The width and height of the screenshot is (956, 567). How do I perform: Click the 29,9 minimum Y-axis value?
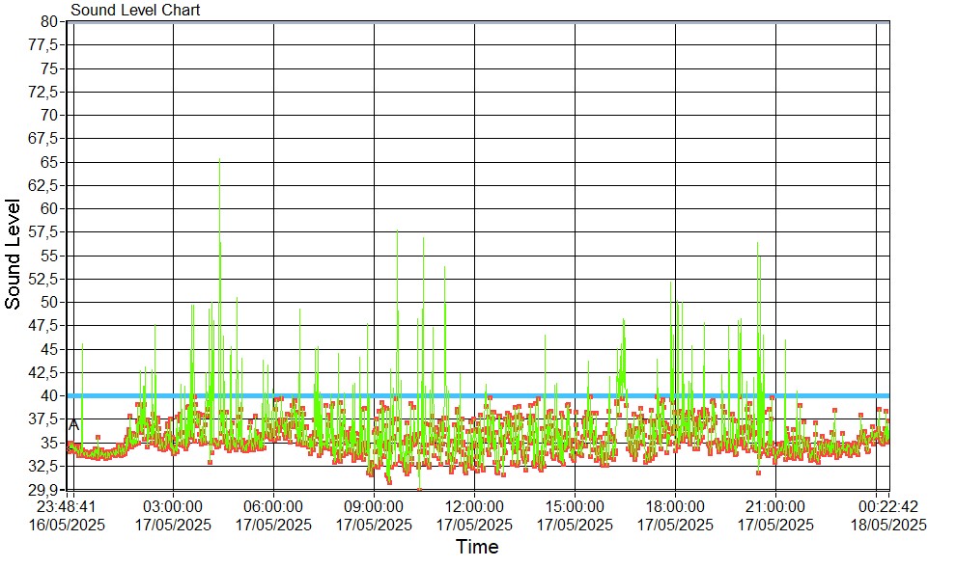point(45,489)
